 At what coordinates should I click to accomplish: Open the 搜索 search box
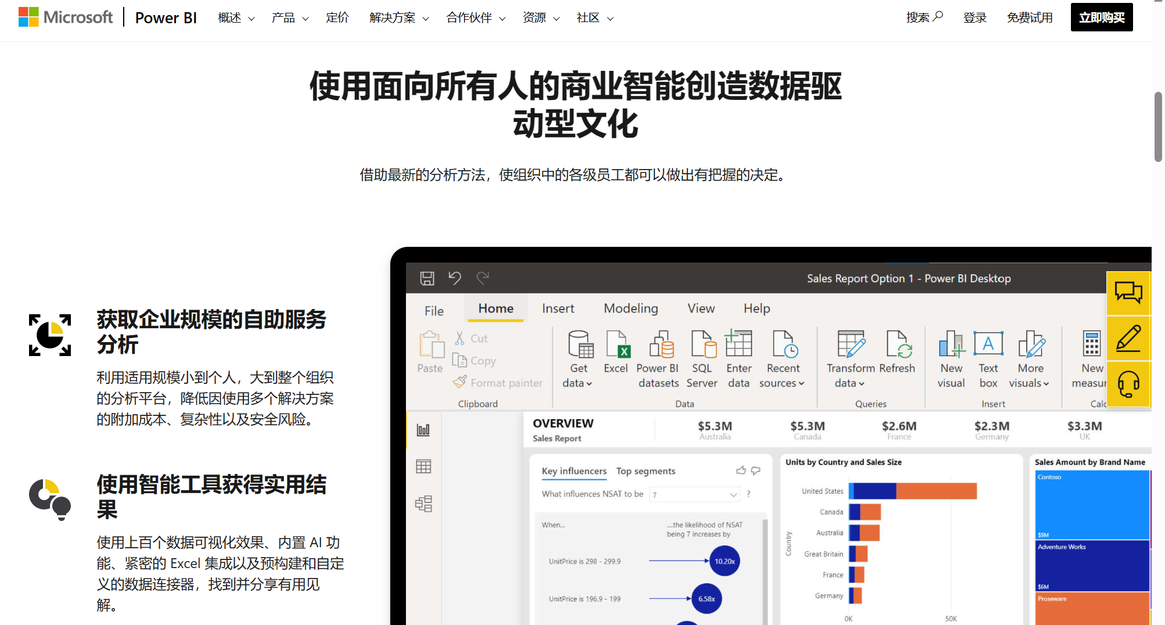(925, 17)
